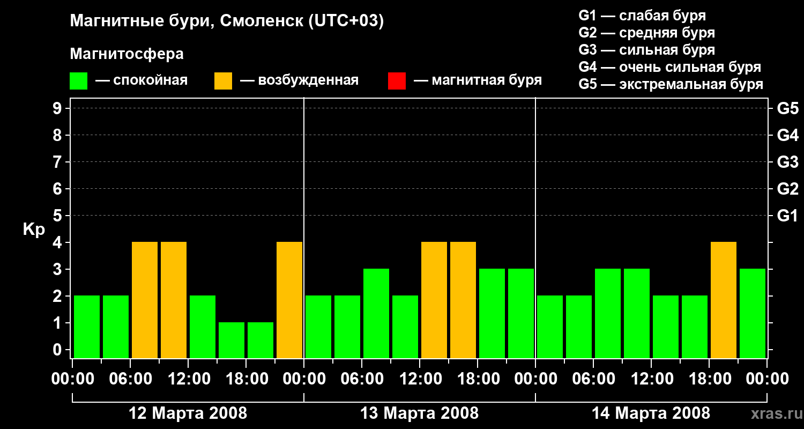
Task: Click the 06:00 time label above 12 Марта
Action: [130, 379]
